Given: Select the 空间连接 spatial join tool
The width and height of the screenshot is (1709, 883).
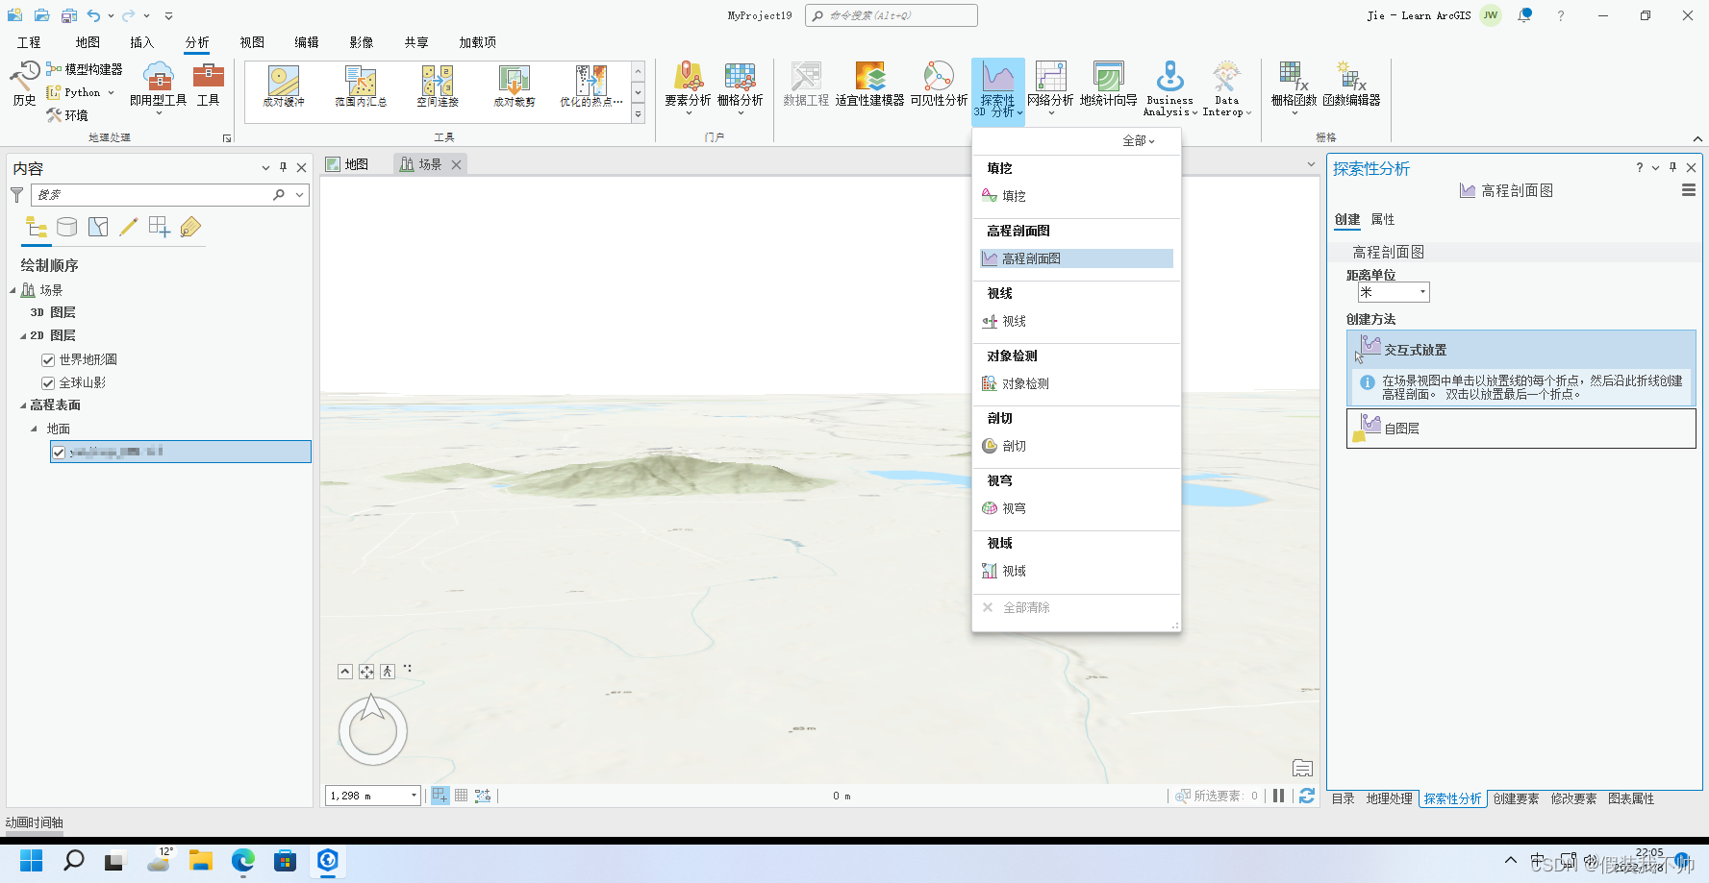Looking at the screenshot, I should pos(436,86).
